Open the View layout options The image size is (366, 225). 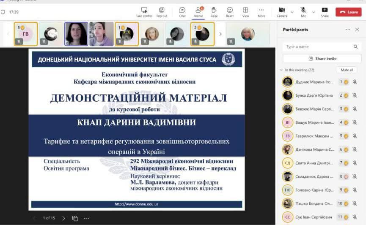coord(245,12)
